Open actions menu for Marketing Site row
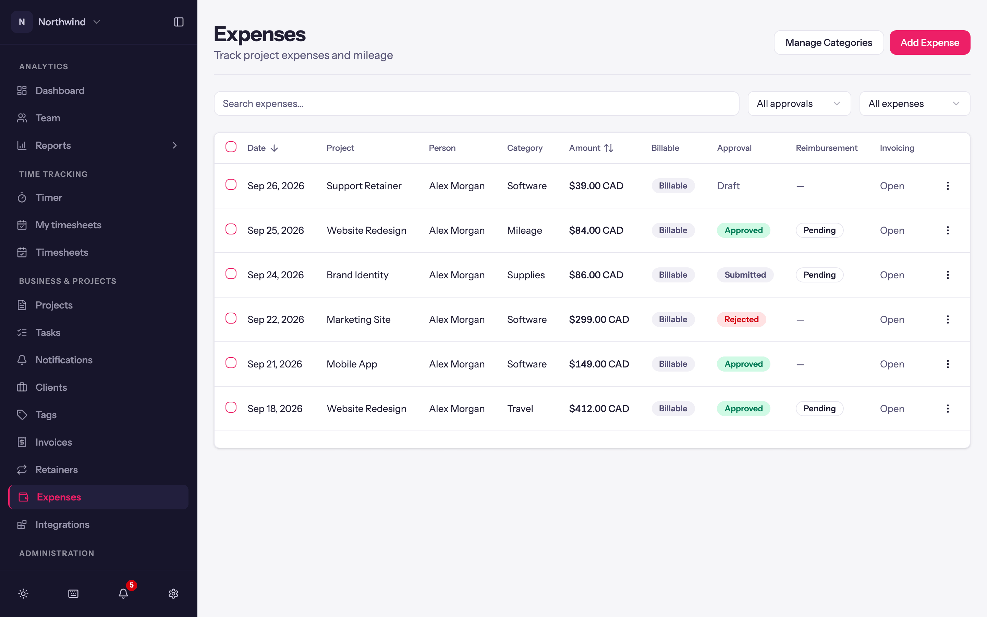This screenshot has width=987, height=617. click(948, 319)
